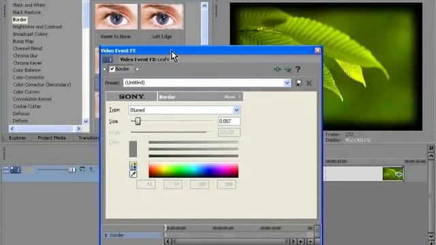
Task: Delete the preset with the X icon
Action: (309, 83)
